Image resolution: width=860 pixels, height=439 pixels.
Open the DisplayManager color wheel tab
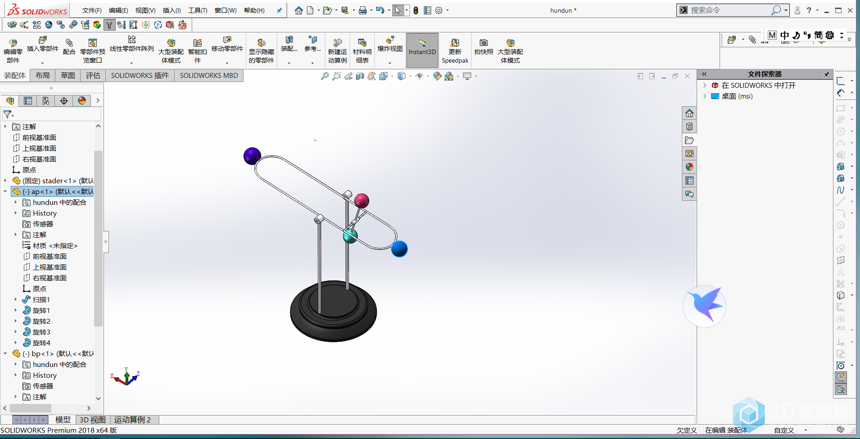click(82, 101)
